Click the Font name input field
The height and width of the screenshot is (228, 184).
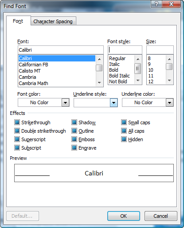[x=61, y=50]
